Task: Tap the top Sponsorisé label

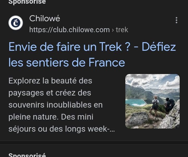Action: pos(27,2)
